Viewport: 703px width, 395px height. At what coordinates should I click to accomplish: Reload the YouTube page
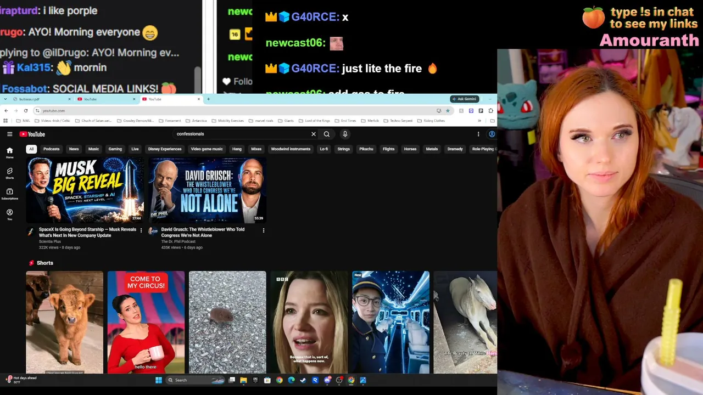[25, 111]
